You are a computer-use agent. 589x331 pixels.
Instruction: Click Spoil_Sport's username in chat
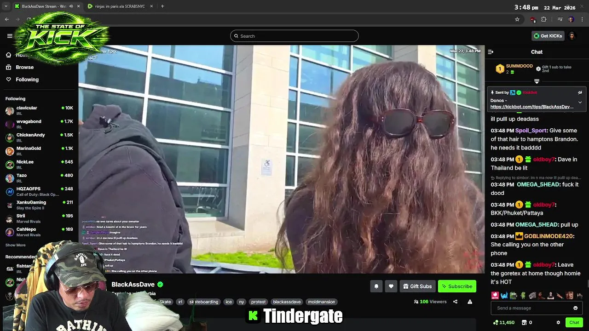531,131
